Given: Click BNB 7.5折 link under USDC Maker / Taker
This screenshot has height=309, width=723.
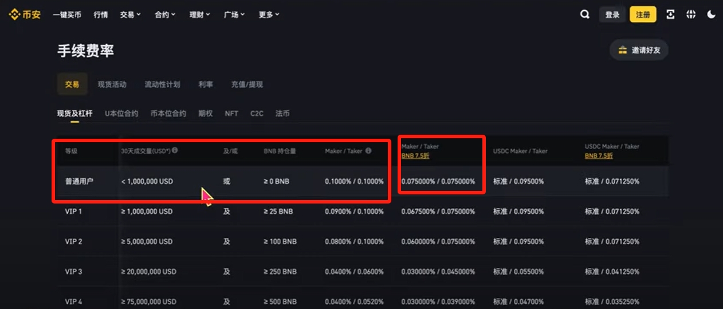Looking at the screenshot, I should [x=599, y=155].
